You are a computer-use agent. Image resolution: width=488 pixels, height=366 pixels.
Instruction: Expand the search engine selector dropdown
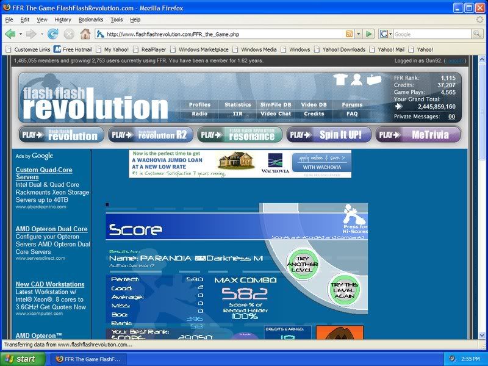[x=390, y=34]
